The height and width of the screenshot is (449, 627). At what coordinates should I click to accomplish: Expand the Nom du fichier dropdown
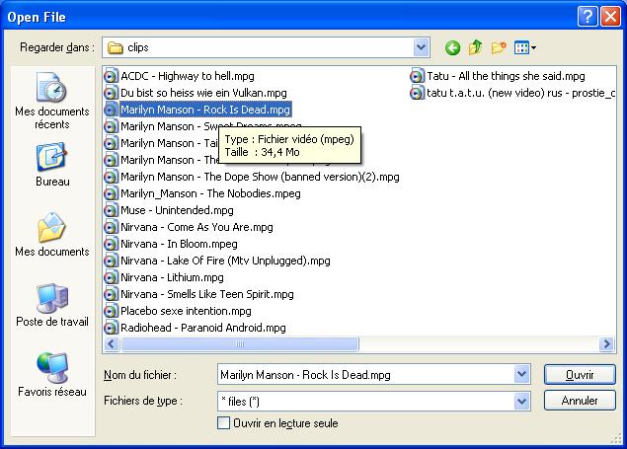pos(521,374)
